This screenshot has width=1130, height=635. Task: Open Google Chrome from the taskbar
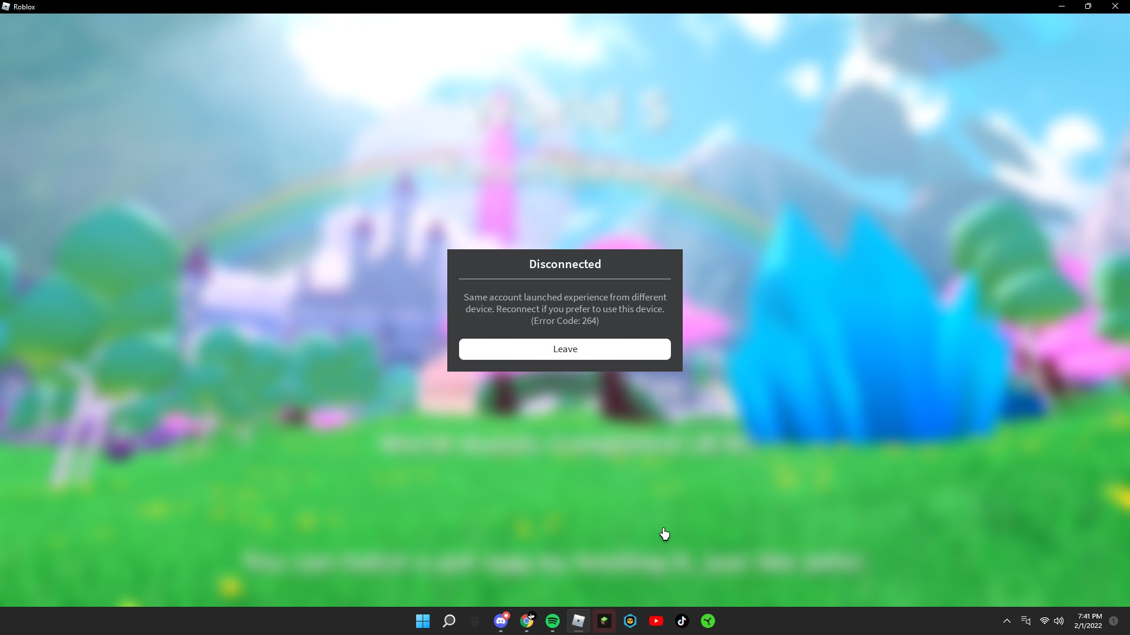(526, 621)
